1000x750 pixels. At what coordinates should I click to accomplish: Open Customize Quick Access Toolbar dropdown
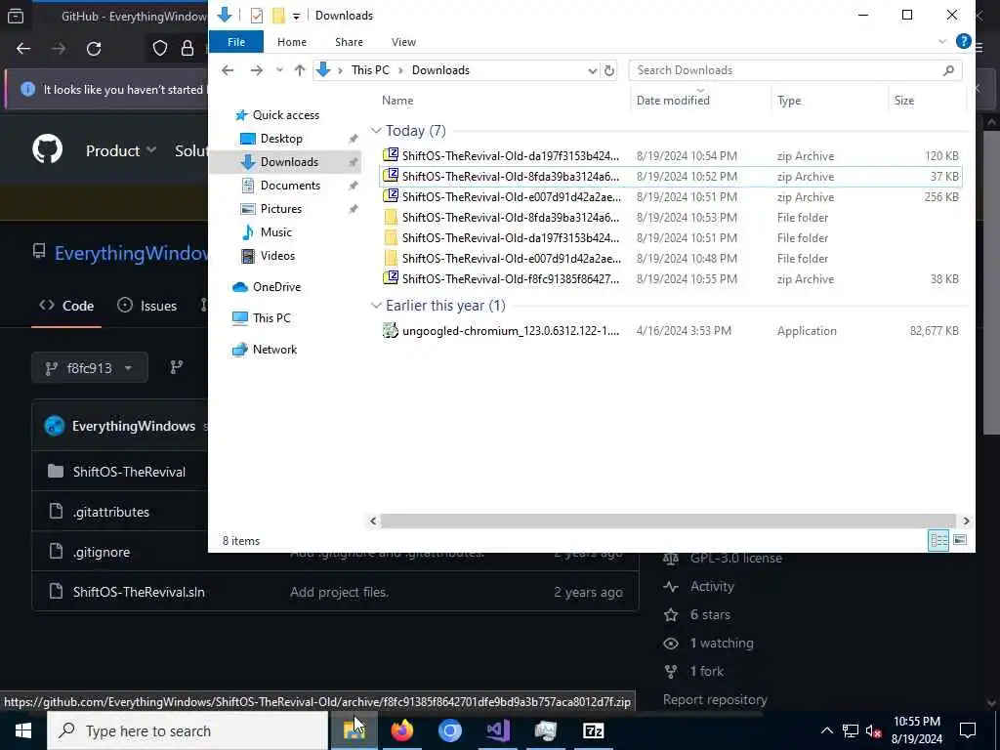click(x=297, y=16)
